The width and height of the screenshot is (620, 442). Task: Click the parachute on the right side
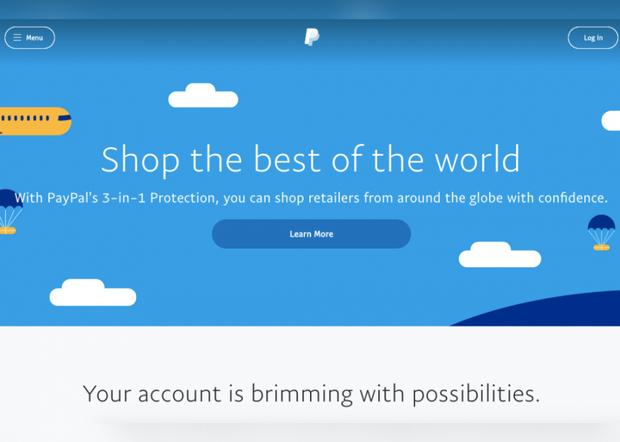602,233
